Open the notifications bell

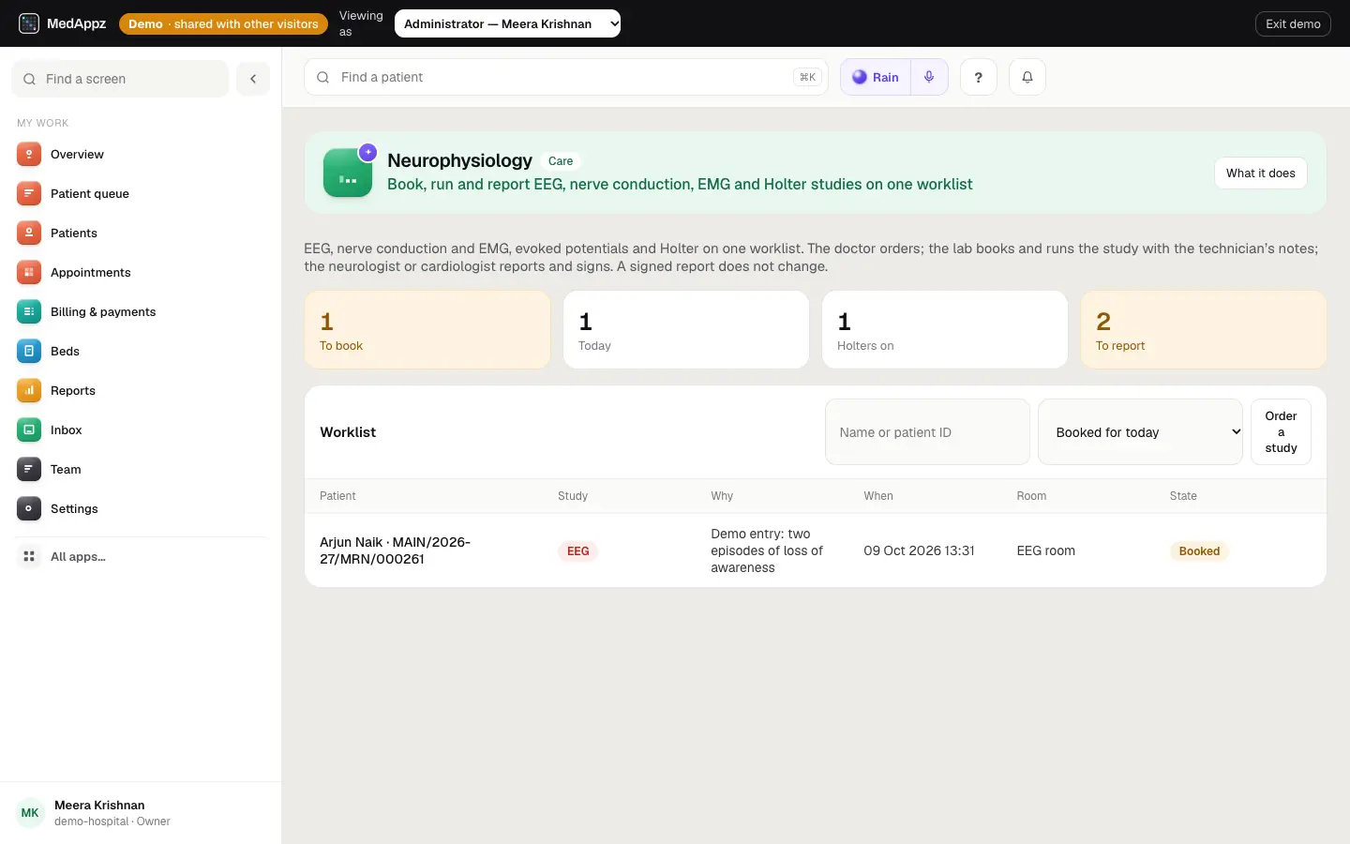1027,77
